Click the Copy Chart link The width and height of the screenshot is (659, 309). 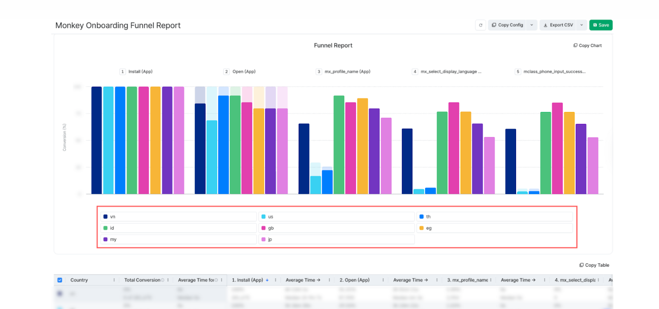pos(587,46)
